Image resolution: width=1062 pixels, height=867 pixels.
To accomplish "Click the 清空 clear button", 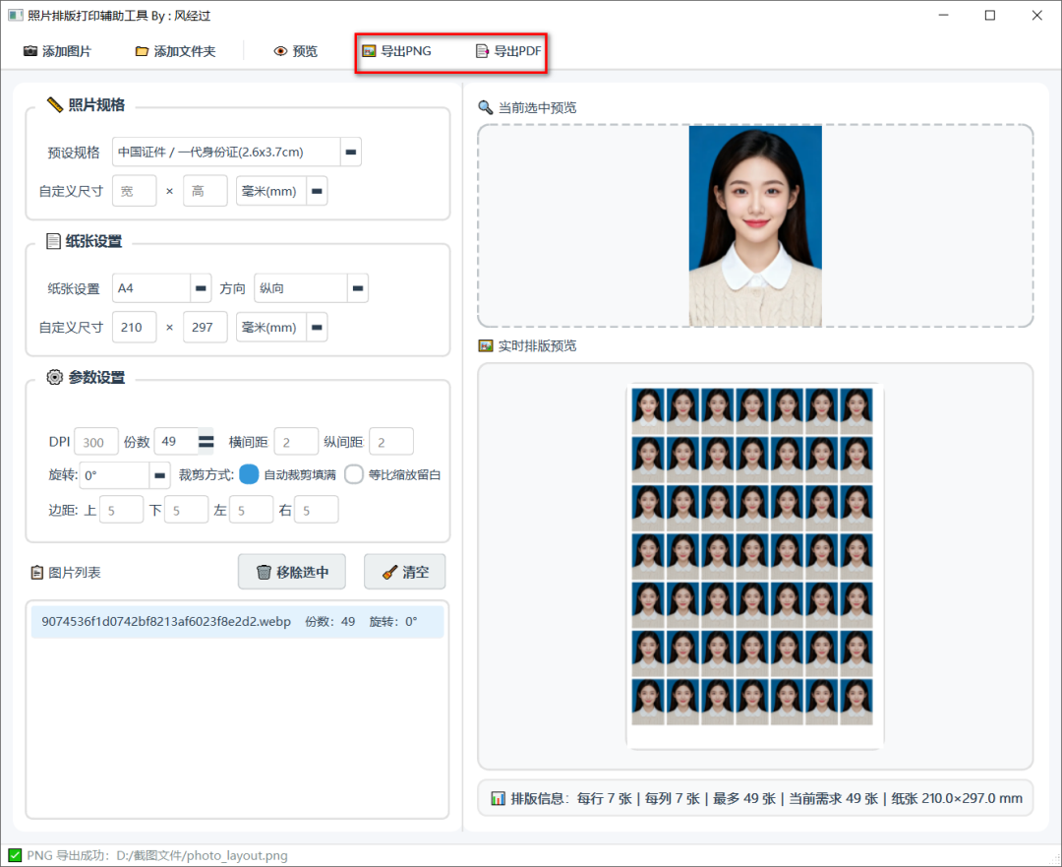I will click(405, 572).
